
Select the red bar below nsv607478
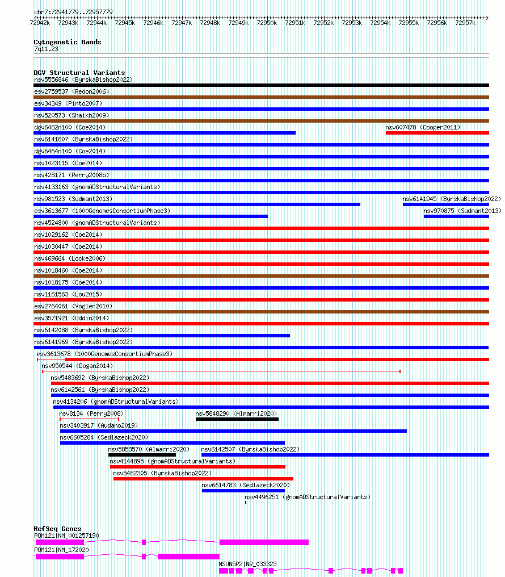(x=437, y=133)
